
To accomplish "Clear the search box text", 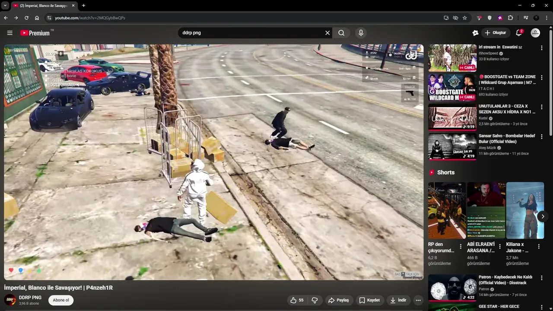I will tap(327, 33).
